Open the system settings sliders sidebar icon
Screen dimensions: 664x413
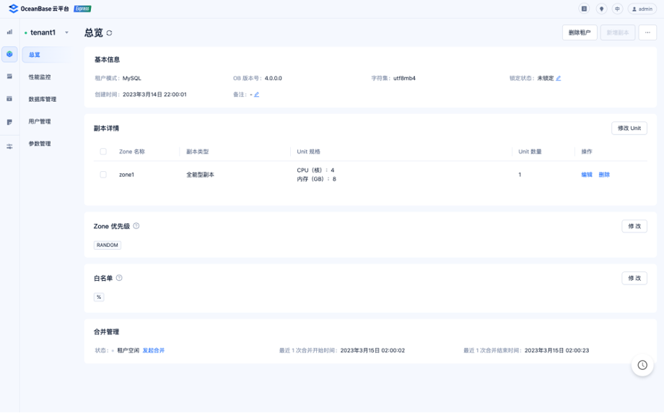pos(9,146)
